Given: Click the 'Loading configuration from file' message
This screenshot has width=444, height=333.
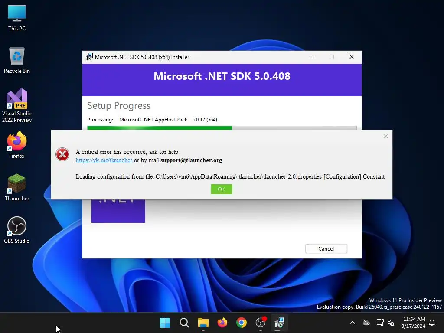Looking at the screenshot, I should pos(230,177).
